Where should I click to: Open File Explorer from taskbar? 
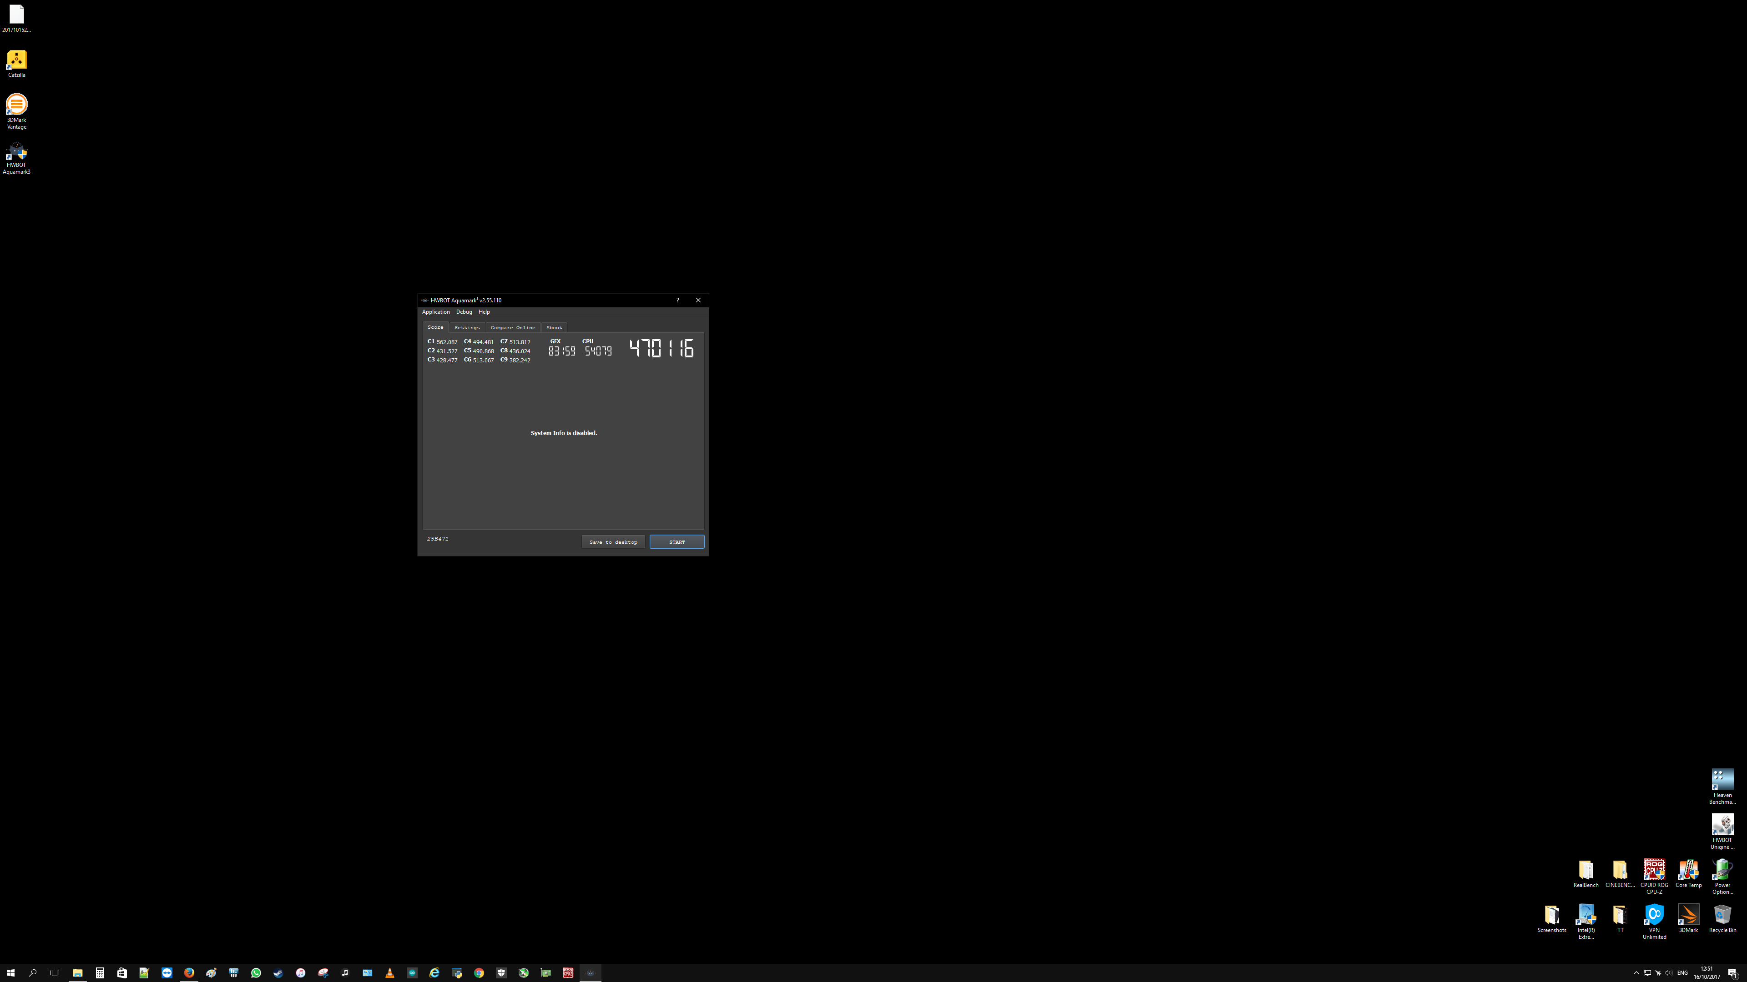pos(77,972)
